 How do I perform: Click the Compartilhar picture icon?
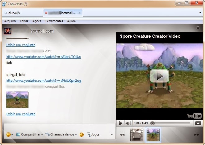(18, 134)
